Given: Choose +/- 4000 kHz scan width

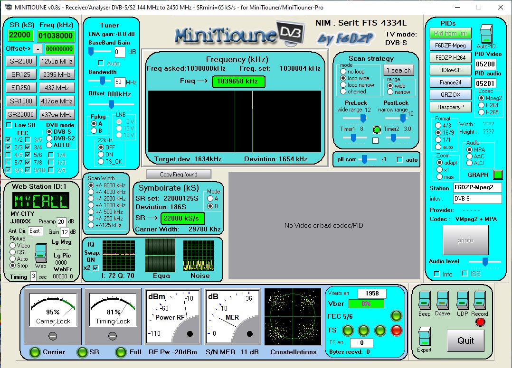Looking at the screenshot, I should [91, 192].
